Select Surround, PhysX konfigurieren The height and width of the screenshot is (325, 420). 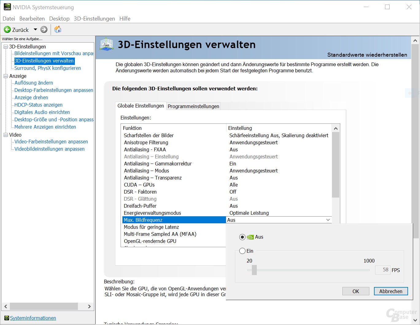pyautogui.click(x=48, y=68)
